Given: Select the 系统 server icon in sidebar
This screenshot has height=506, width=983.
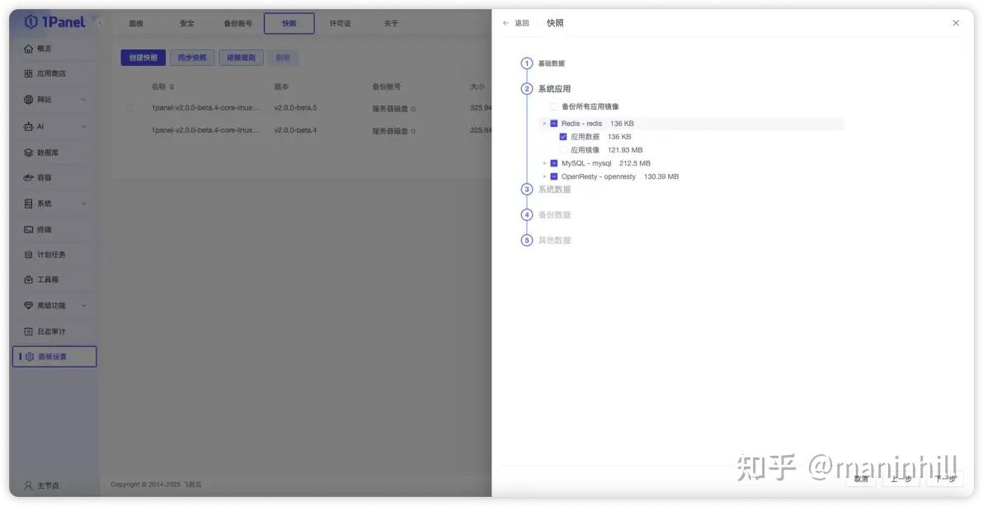Looking at the screenshot, I should tap(28, 204).
